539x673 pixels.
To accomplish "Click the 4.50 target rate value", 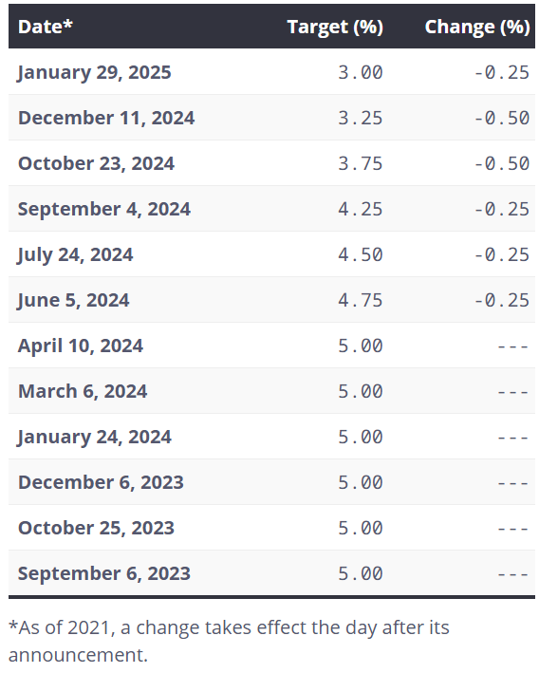I will (360, 254).
